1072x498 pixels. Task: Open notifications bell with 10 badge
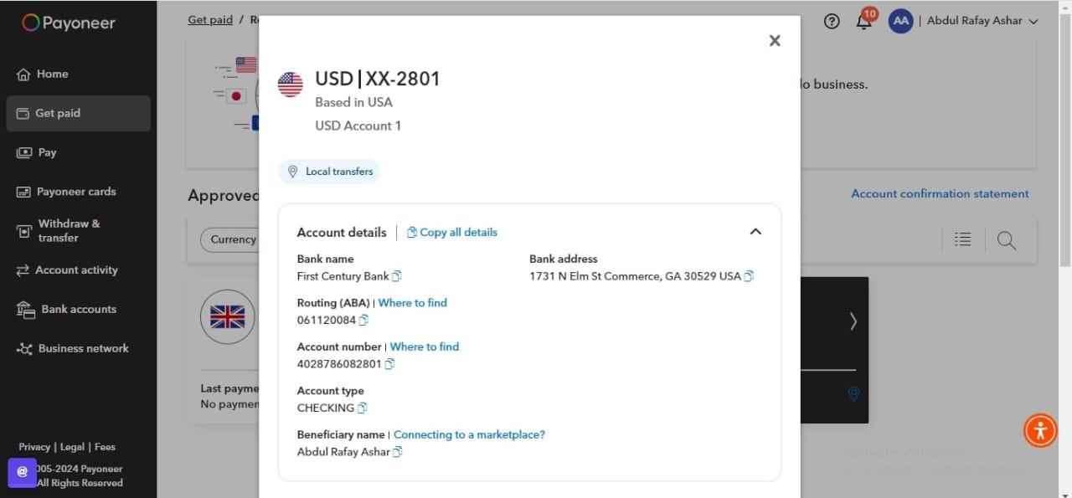pyautogui.click(x=865, y=19)
